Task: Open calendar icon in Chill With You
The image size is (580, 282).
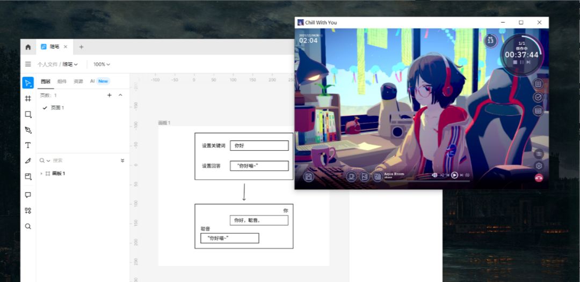Action: (538, 110)
